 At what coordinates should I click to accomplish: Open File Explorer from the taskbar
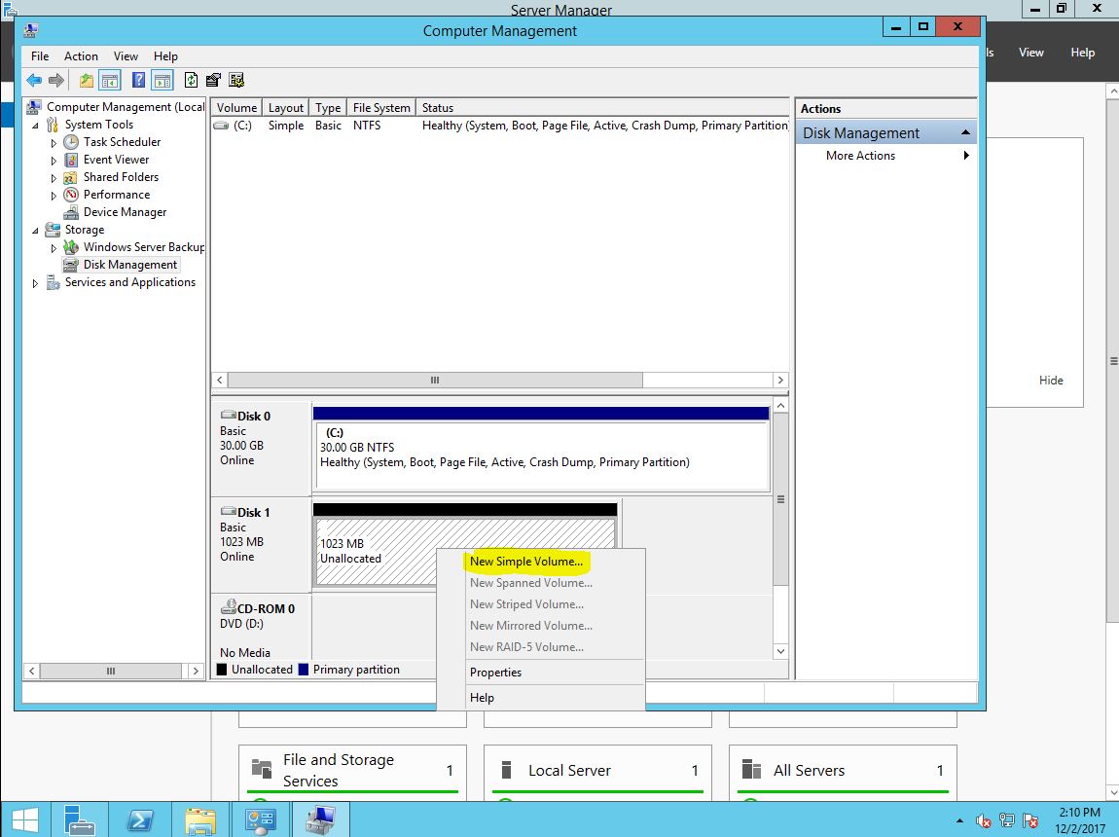click(x=200, y=820)
